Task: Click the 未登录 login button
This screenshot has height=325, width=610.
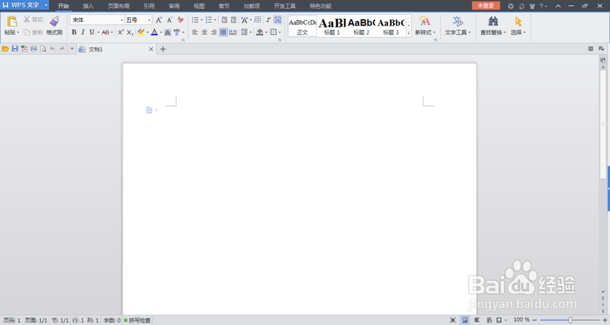Action: [x=486, y=5]
